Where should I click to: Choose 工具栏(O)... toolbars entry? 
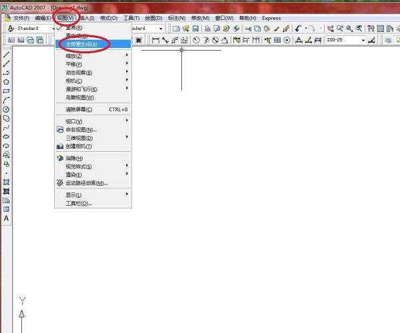[93, 203]
